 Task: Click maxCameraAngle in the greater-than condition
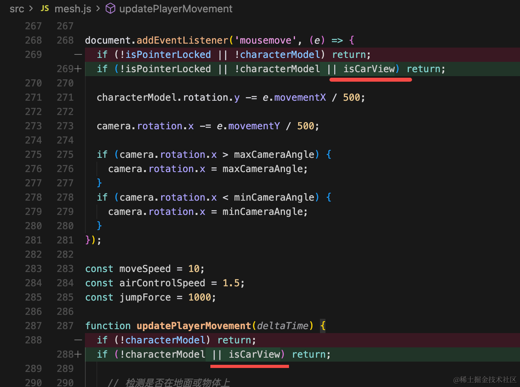(x=274, y=154)
